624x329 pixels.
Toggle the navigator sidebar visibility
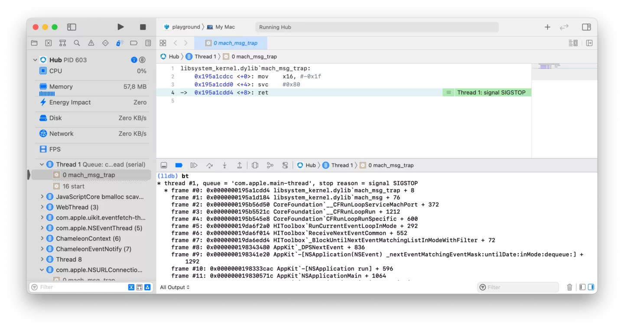(71, 27)
